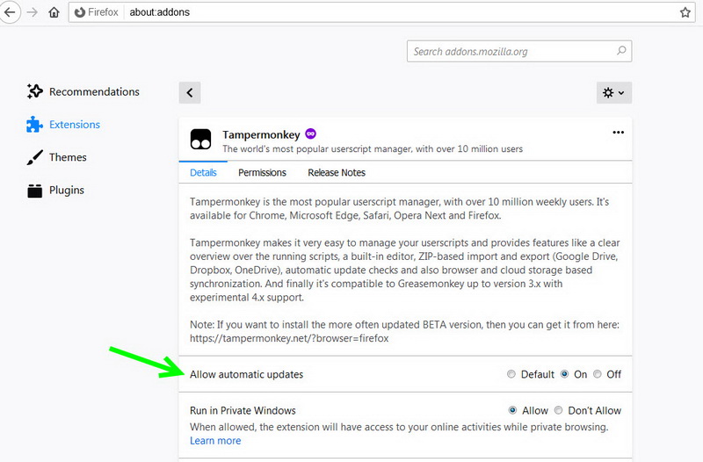Click the Run in Private Windows label

pyautogui.click(x=243, y=410)
